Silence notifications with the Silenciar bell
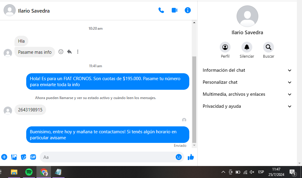The width and height of the screenshot is (302, 178). click(x=247, y=47)
